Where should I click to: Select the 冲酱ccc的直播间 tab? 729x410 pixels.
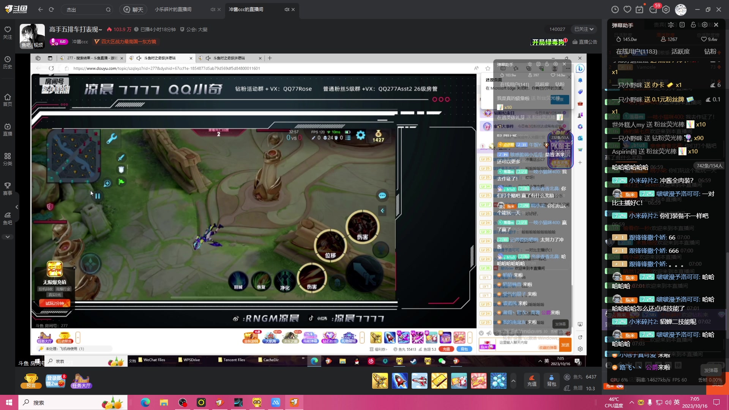tap(246, 9)
